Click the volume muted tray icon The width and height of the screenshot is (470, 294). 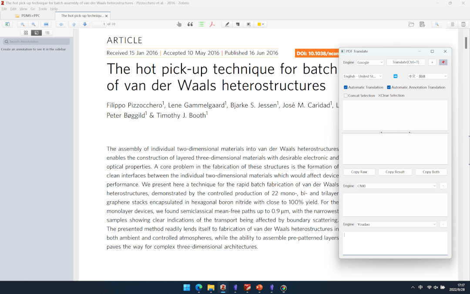[436, 287]
